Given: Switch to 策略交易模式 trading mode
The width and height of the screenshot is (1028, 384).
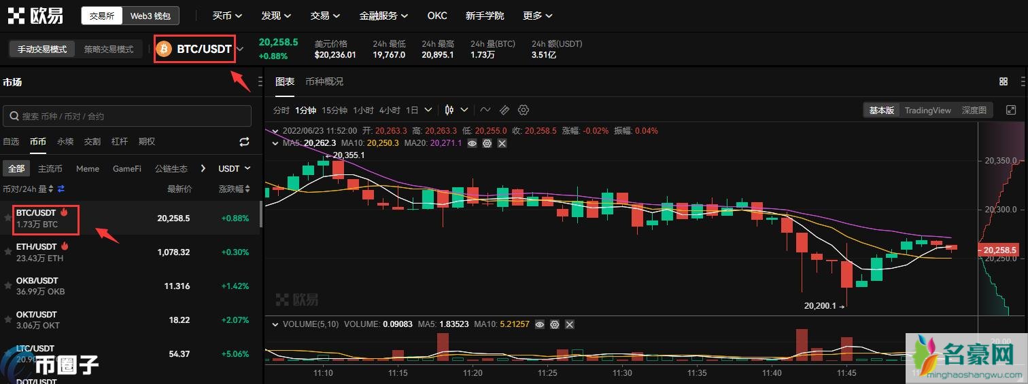Looking at the screenshot, I should 109,50.
